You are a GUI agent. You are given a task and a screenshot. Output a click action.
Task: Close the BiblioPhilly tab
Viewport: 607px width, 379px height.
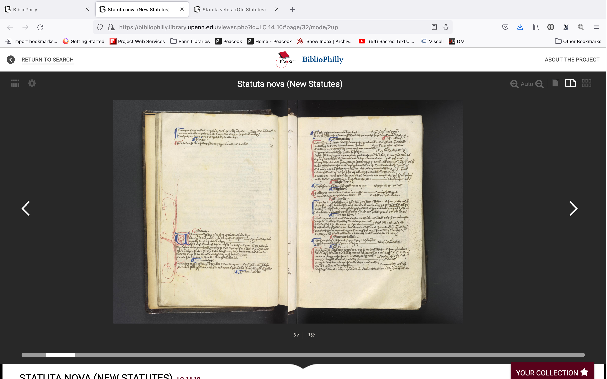pyautogui.click(x=87, y=9)
